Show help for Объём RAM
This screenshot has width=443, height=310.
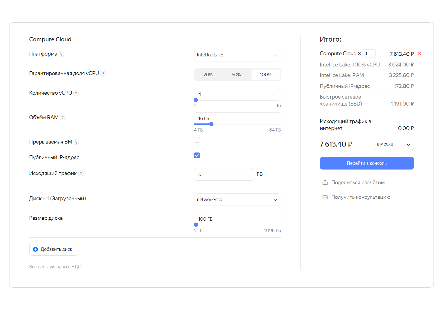[x=63, y=118]
